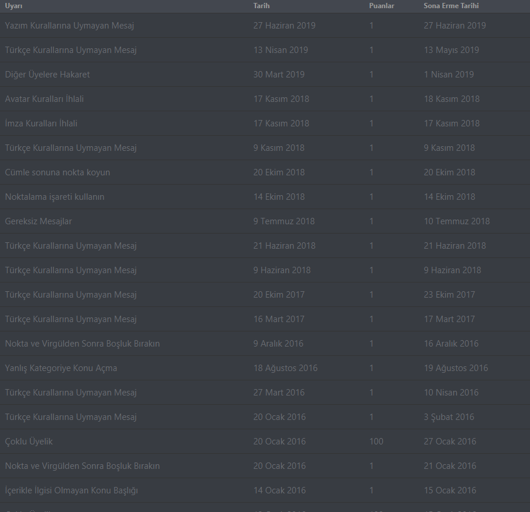Click the Puanlar column header

point(382,6)
